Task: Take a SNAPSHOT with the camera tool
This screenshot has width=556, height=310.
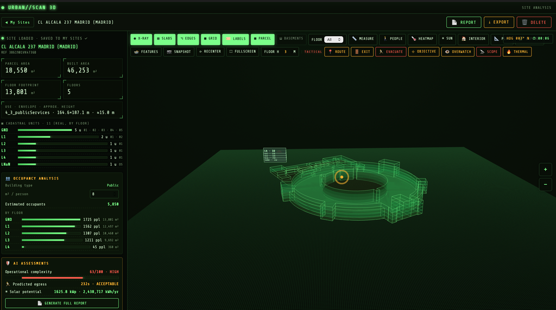Action: click(179, 52)
